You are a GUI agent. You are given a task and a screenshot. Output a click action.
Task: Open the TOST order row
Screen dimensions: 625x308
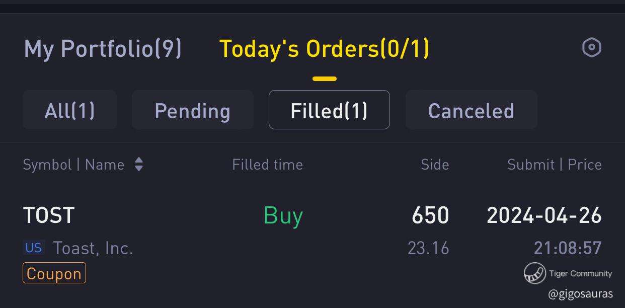pos(312,244)
